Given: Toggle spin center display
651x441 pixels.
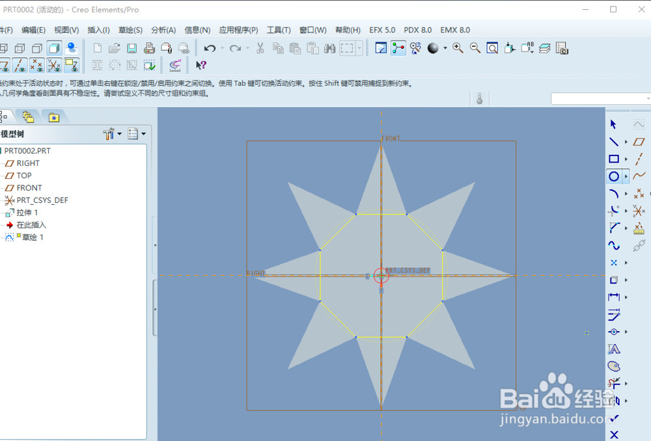Looking at the screenshot, I should click(x=398, y=49).
